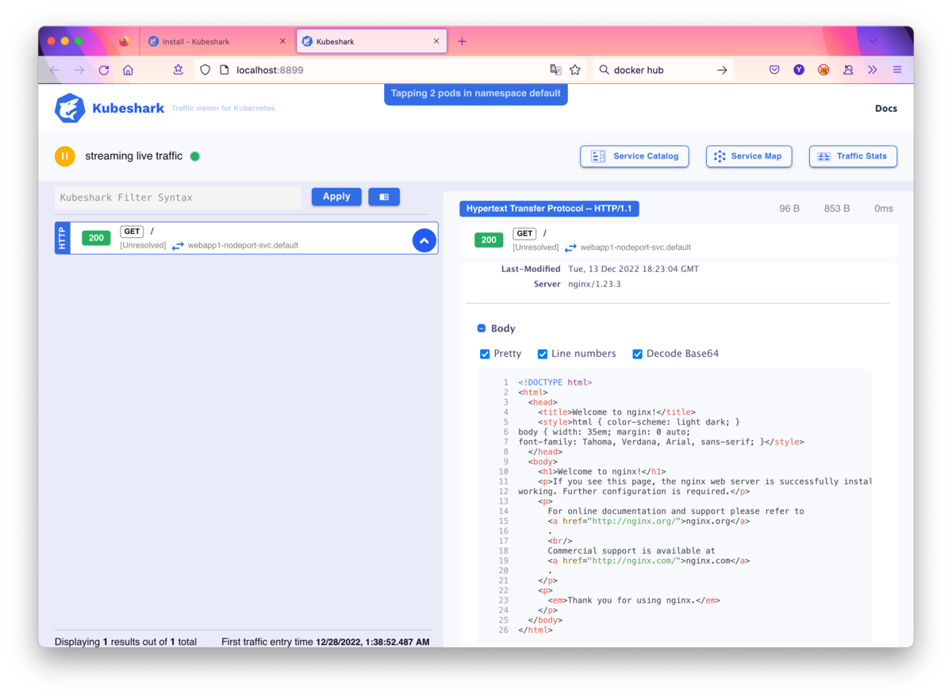Click the Last-Modified date value
This screenshot has height=698, width=952.
(x=633, y=269)
